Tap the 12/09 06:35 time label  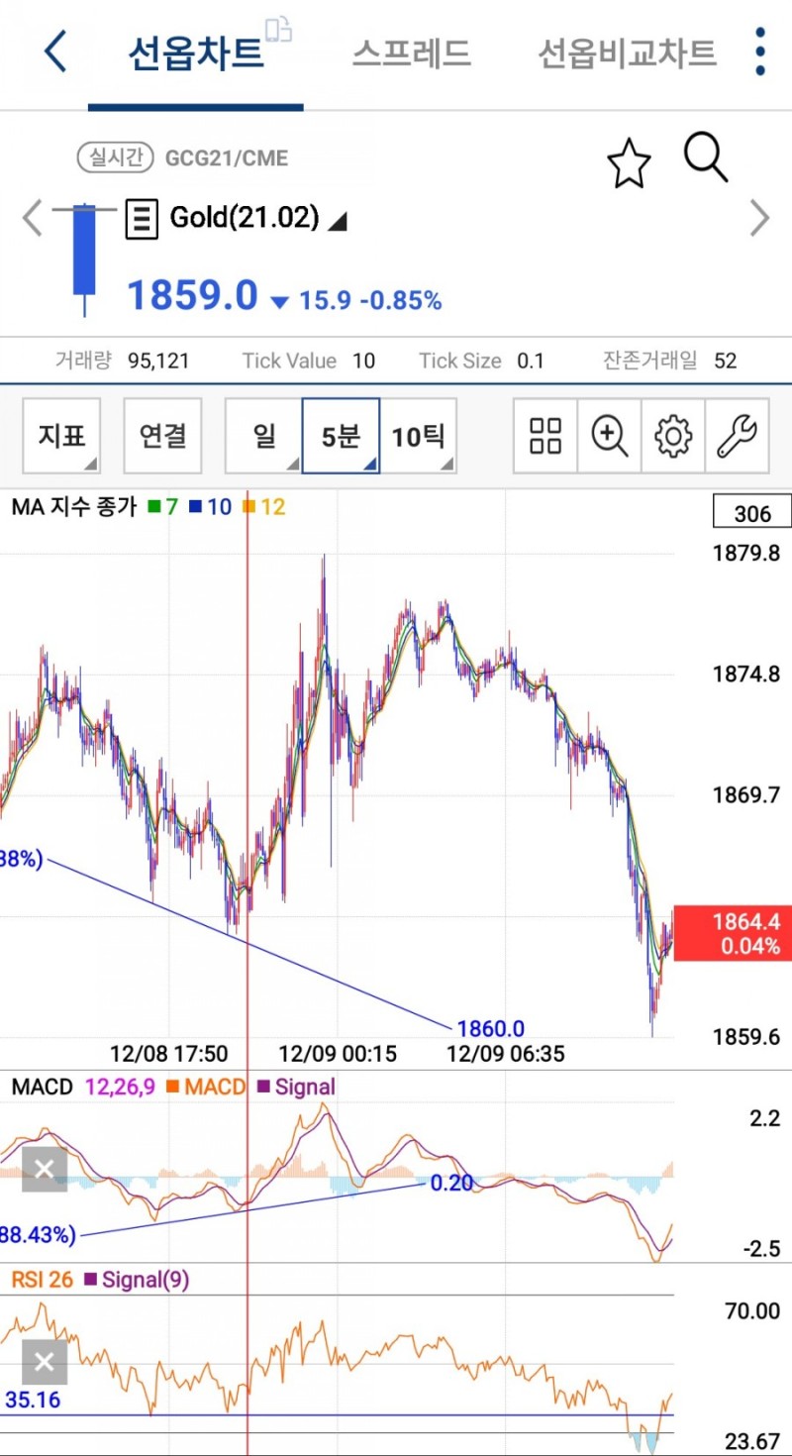click(506, 1053)
